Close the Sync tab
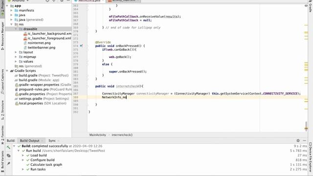The height and width of the screenshot is (176, 313). click(x=58, y=141)
